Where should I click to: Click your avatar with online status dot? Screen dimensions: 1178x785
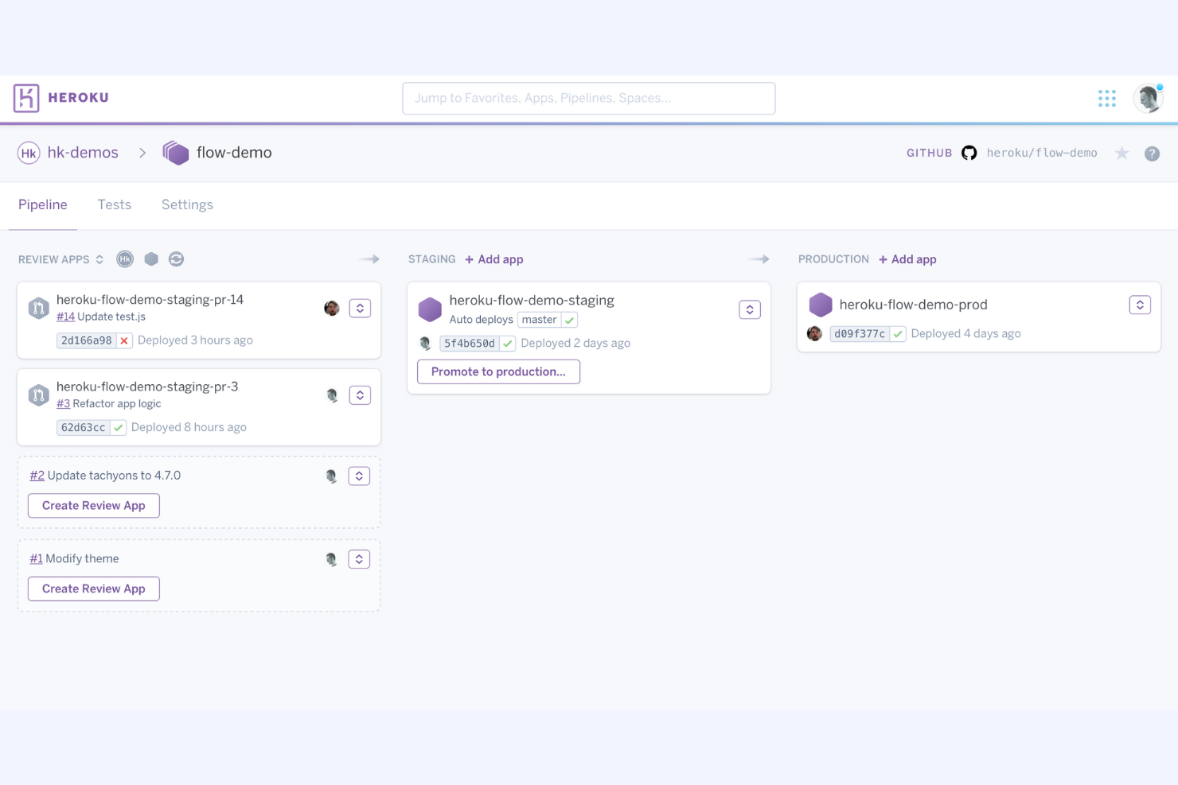point(1148,98)
